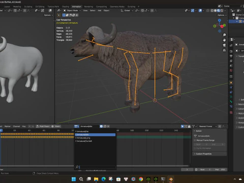
Task: Open the Physics properties tab
Action: (231, 87)
